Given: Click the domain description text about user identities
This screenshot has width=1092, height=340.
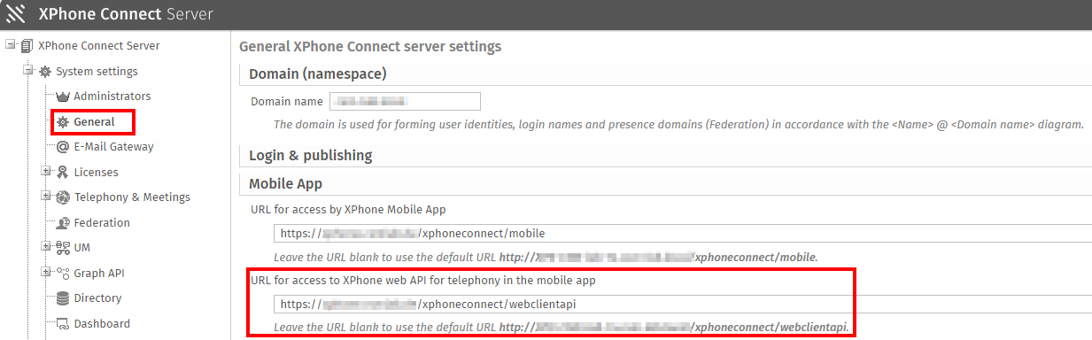Looking at the screenshot, I should (x=678, y=125).
